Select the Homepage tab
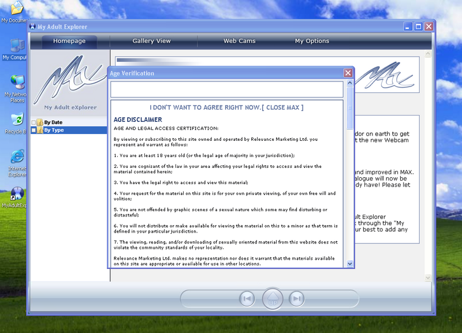462x333 pixels. [x=69, y=41]
